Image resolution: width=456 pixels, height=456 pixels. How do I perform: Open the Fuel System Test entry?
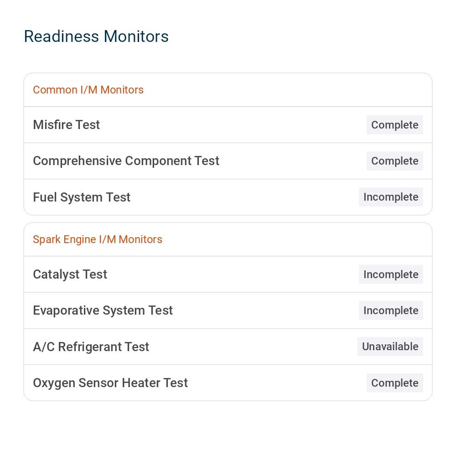pos(228,197)
